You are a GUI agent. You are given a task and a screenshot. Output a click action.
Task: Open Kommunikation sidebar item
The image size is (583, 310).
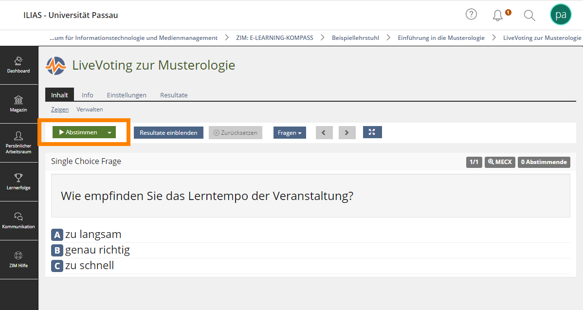(18, 221)
